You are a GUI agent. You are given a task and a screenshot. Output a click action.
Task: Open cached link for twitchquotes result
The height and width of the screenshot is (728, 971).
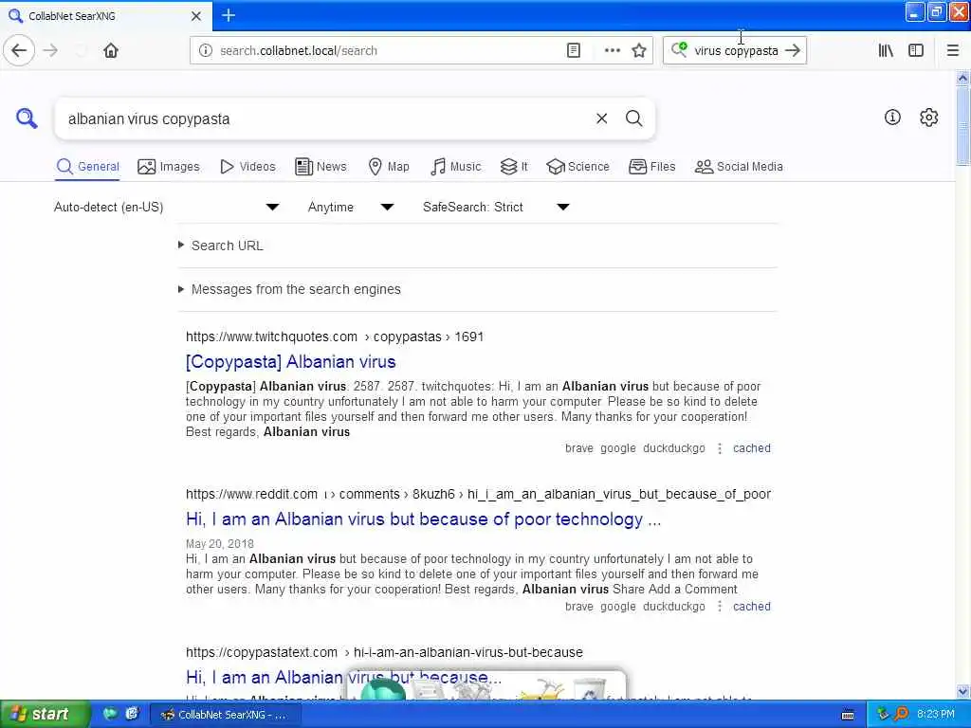tap(752, 448)
